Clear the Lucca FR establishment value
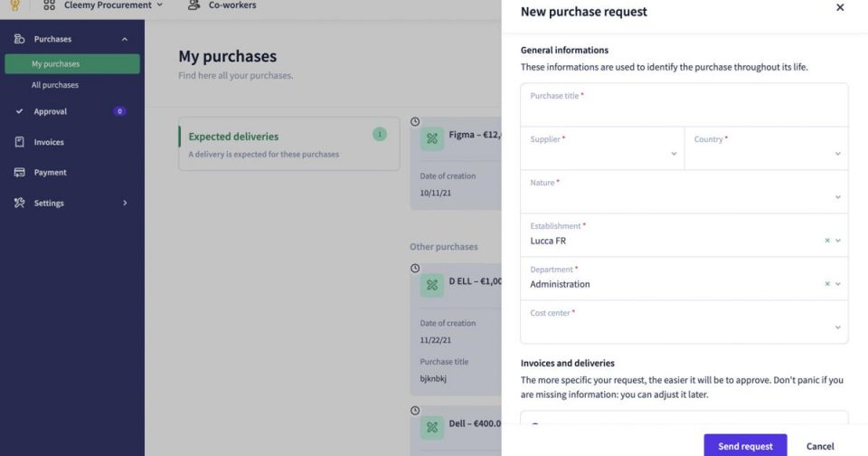This screenshot has height=456, width=868. coord(826,241)
